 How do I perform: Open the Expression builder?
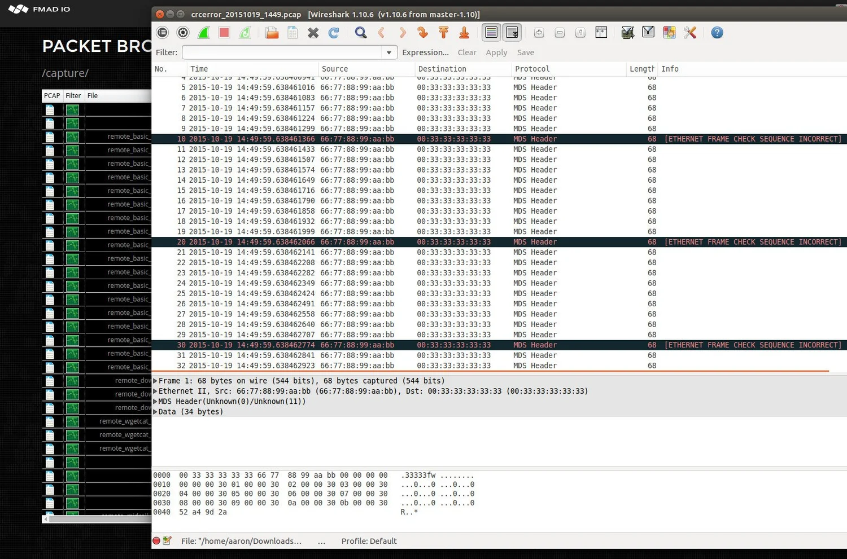coord(425,52)
